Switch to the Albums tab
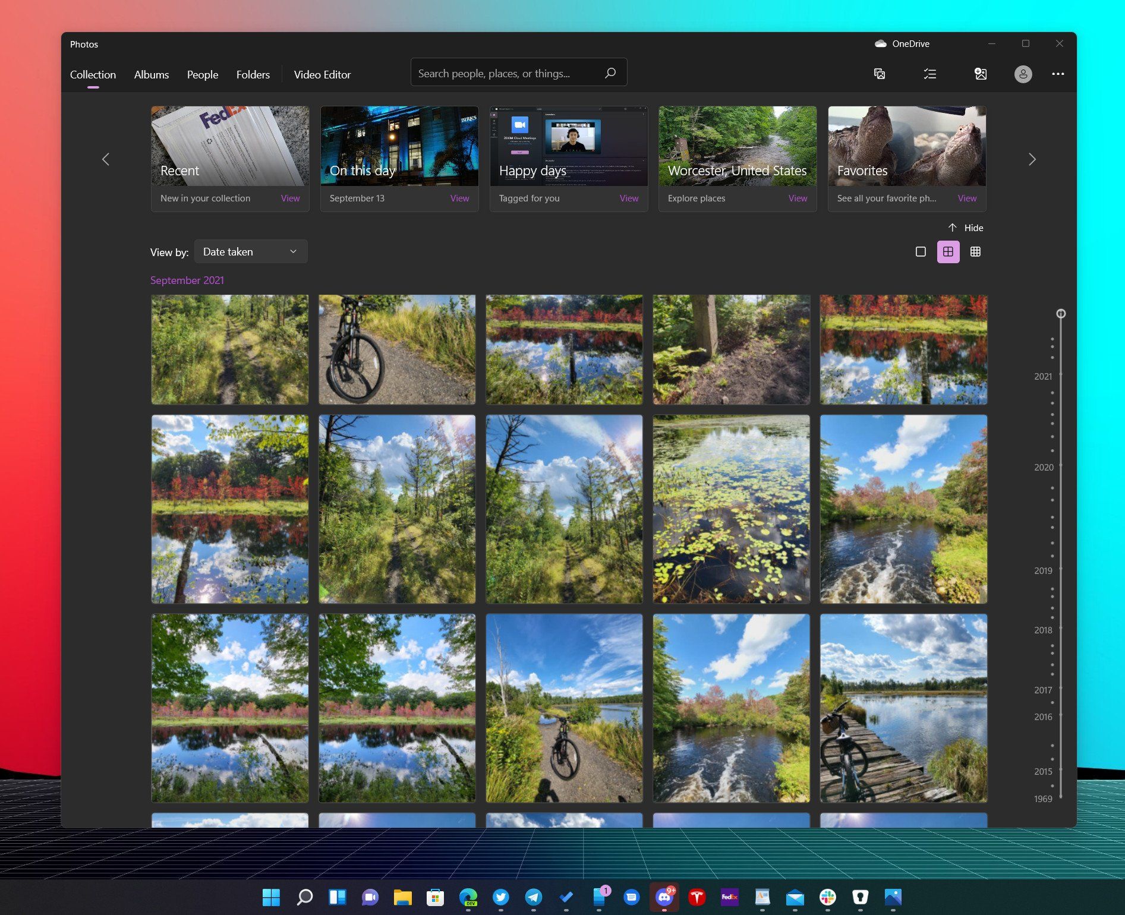The width and height of the screenshot is (1125, 915). [x=151, y=74]
